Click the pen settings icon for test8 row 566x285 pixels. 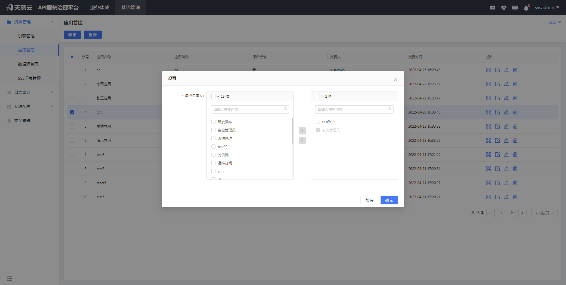(506, 154)
